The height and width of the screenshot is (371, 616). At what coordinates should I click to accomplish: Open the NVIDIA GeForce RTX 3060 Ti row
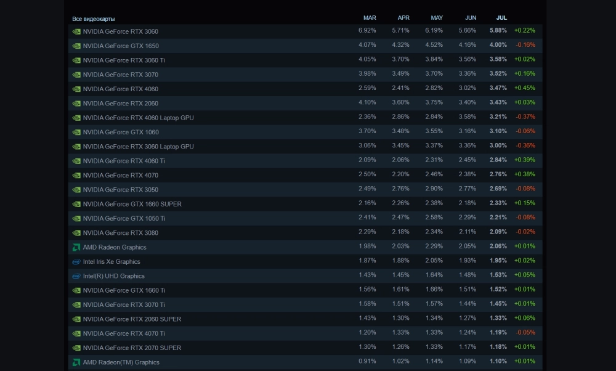[124, 60]
